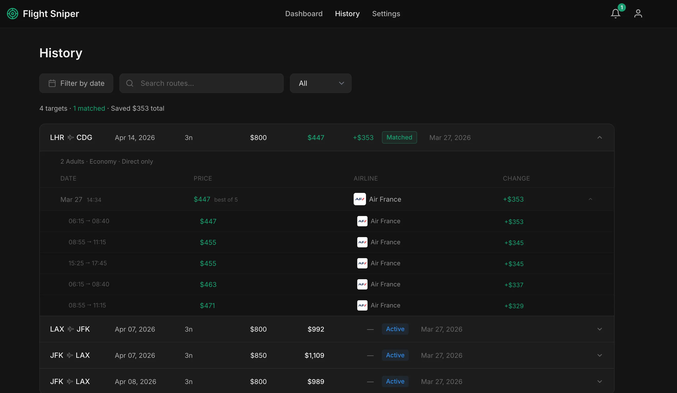Click the Active badge in $1,109 row
677x393 pixels.
point(395,355)
